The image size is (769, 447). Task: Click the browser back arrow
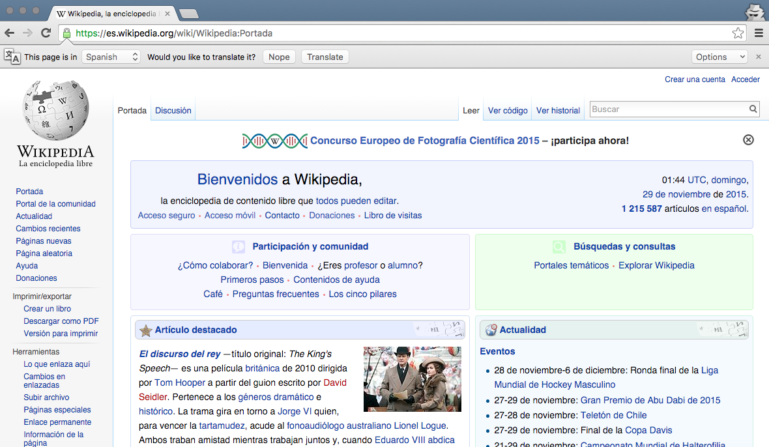tap(9, 33)
